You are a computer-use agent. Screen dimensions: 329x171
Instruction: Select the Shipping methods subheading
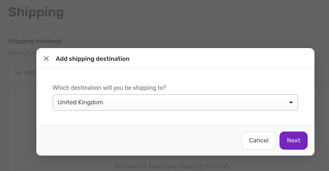click(x=35, y=41)
